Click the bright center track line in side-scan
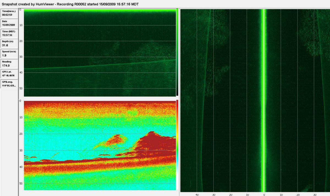The width and height of the screenshot is (330, 196). click(x=264, y=99)
